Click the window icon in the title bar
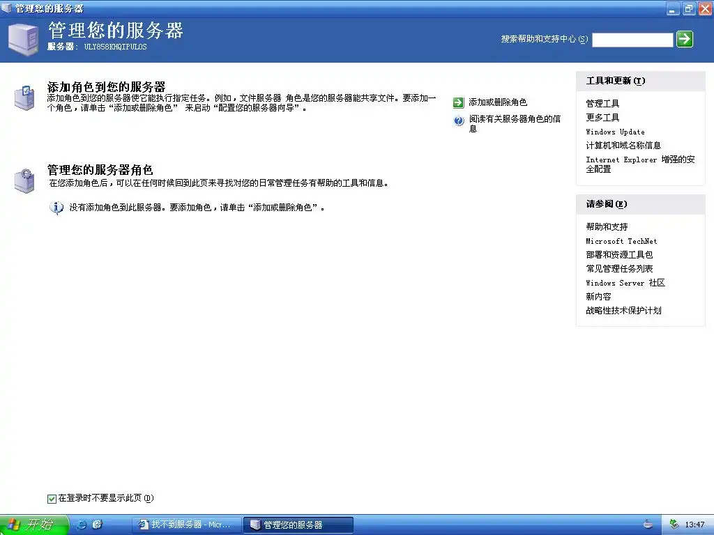Screen dimensions: 714x535 click(x=6, y=8)
